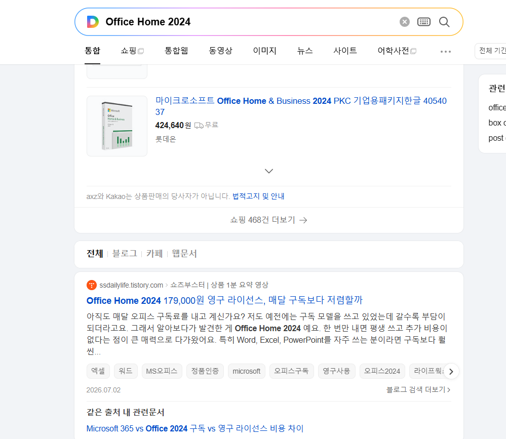Viewport: 506px width, 439px height.
Task: Open the 어학사전 tab
Action: (397, 51)
